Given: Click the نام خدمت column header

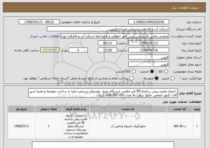Looking at the screenshot, I should pyautogui.click(x=128, y=109).
